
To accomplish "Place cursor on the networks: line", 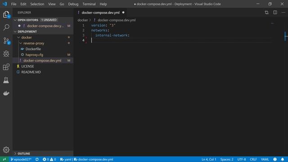I will [x=100, y=30].
